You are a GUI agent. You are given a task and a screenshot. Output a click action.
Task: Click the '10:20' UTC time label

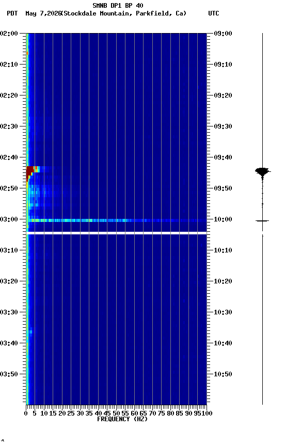tap(223, 281)
